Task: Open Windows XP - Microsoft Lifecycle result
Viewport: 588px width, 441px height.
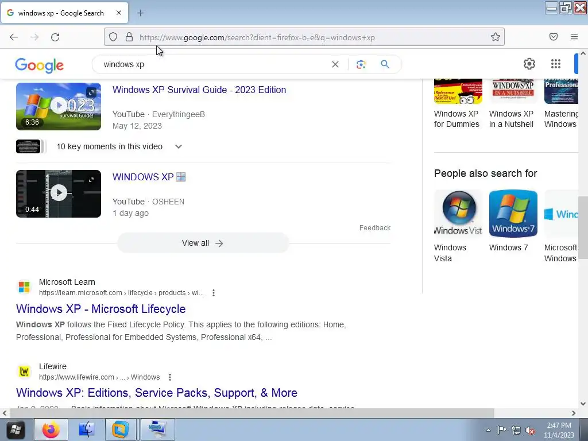Action: (x=101, y=309)
